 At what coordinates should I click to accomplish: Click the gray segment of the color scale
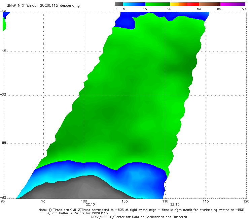(119, 4)
